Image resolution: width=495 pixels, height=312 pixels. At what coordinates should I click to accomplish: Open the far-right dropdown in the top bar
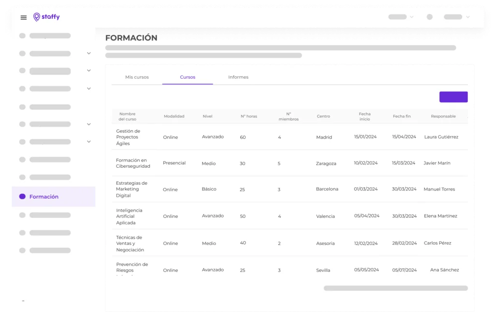tap(457, 17)
